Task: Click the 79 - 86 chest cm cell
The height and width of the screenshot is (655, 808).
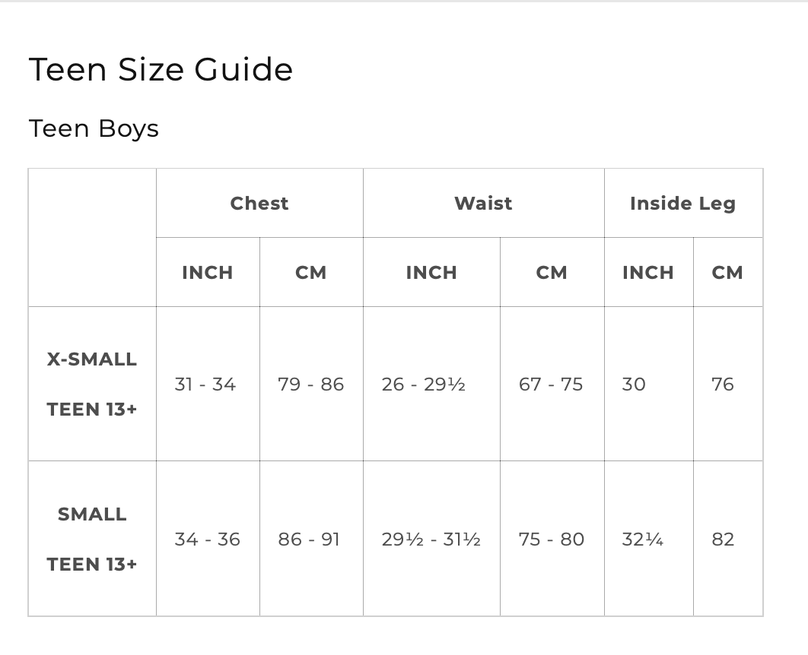Action: click(310, 384)
